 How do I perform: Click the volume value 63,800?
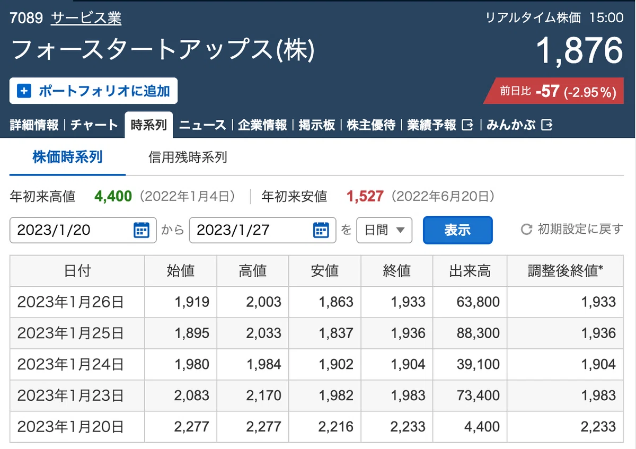(x=478, y=302)
